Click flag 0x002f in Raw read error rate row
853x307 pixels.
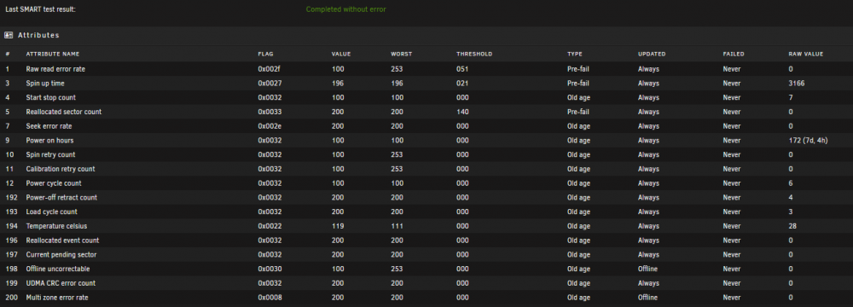(270, 69)
